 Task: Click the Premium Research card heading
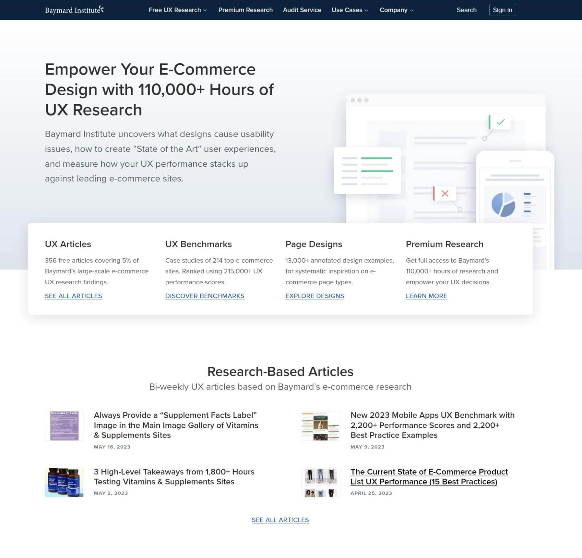tap(444, 244)
